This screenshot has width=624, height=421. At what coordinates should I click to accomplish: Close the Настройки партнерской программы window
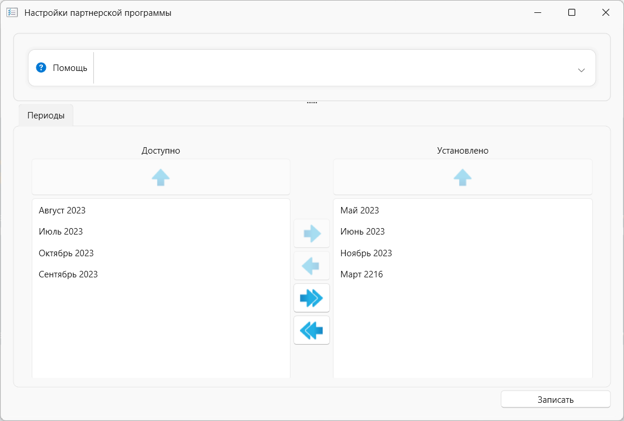606,13
